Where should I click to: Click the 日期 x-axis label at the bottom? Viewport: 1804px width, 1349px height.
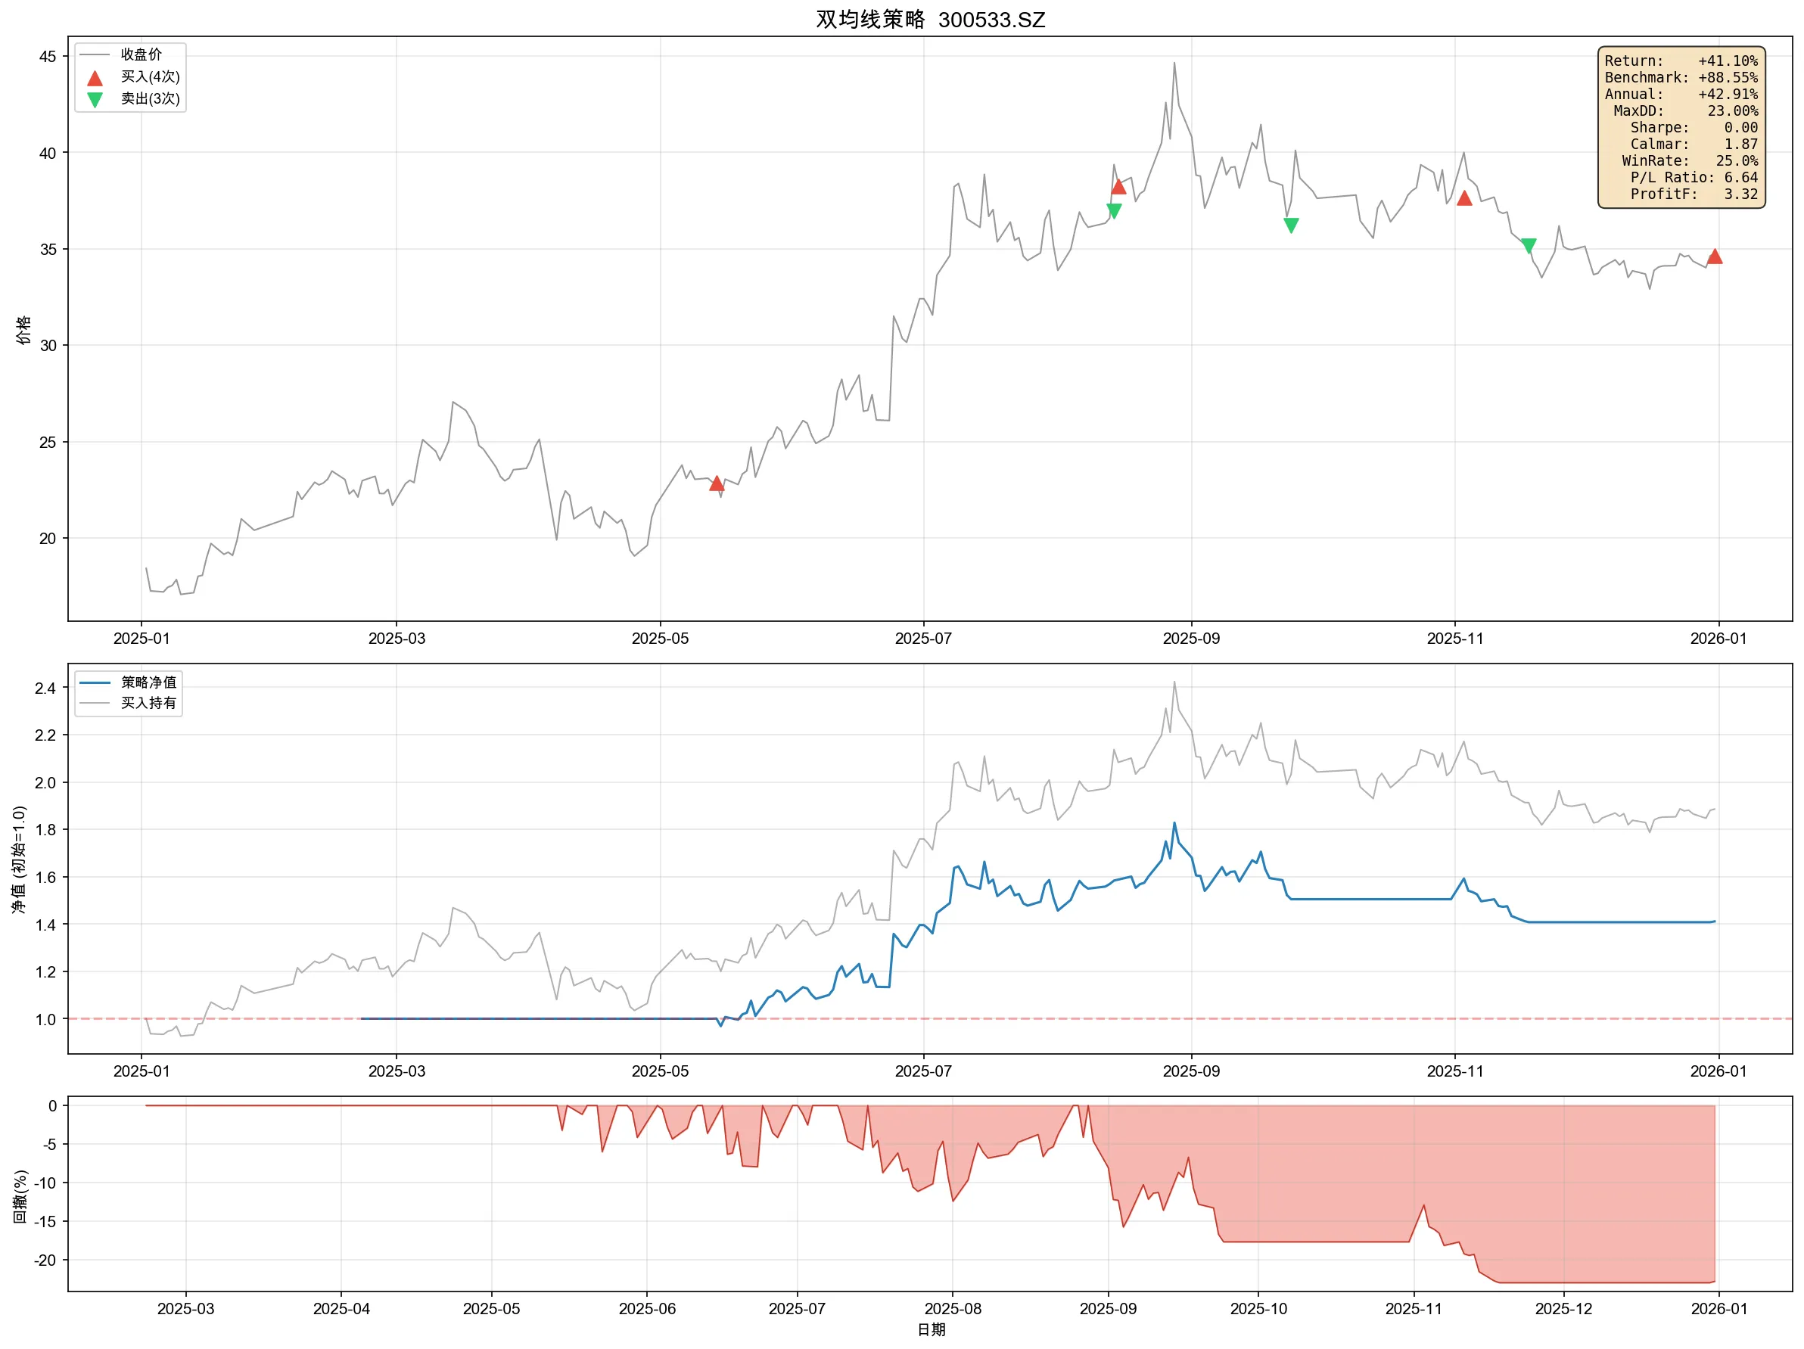[931, 1329]
